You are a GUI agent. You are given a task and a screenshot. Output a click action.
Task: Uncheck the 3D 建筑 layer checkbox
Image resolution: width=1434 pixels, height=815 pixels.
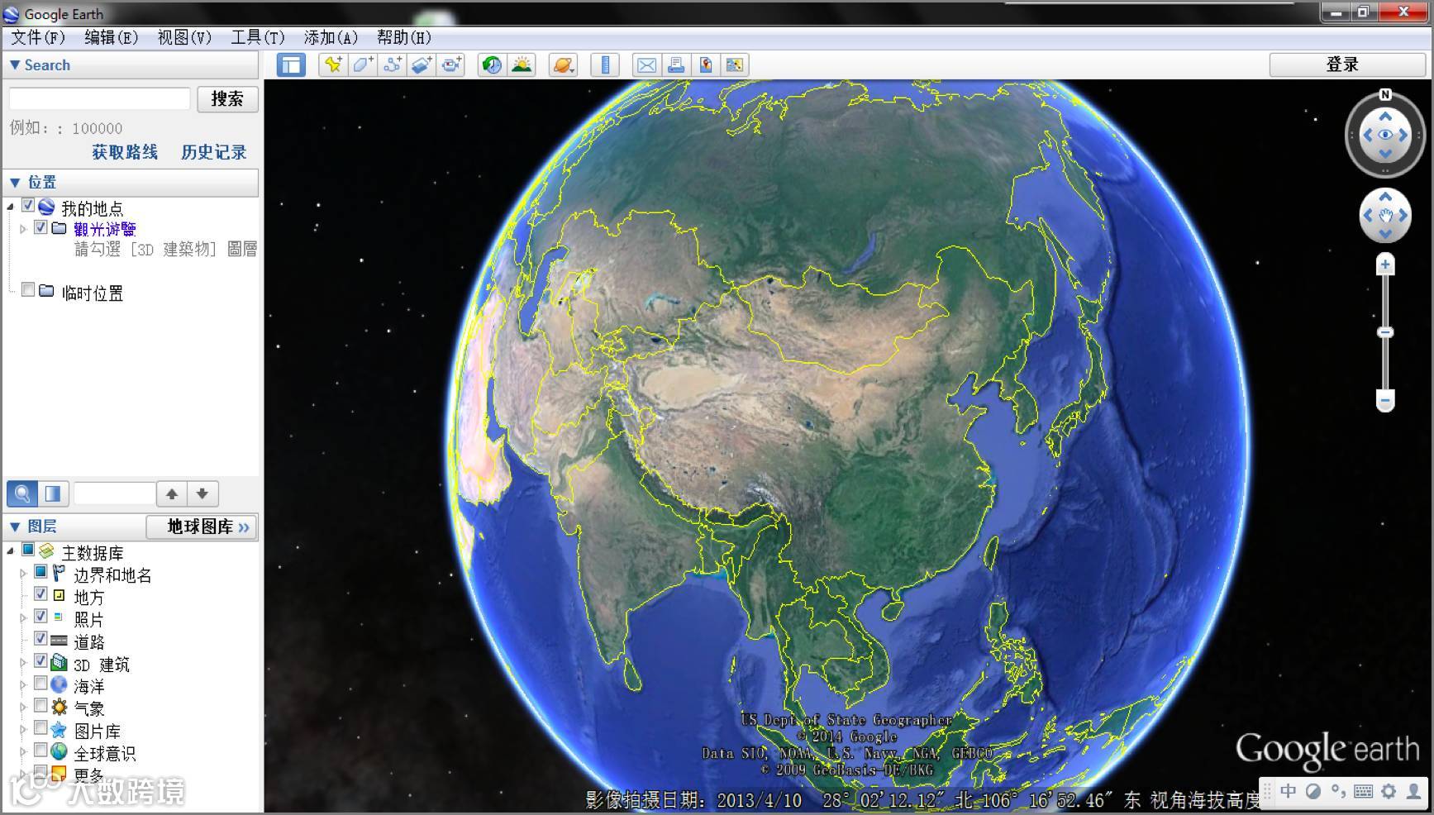(x=40, y=661)
